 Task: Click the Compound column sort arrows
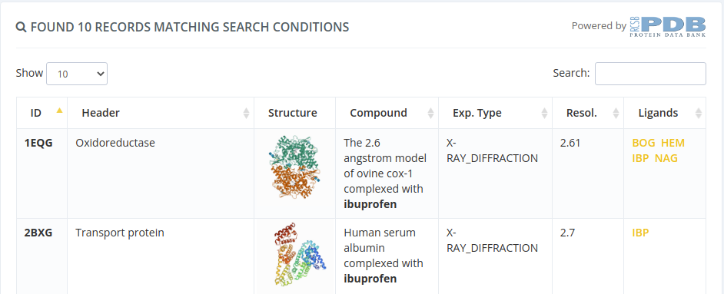pos(431,113)
